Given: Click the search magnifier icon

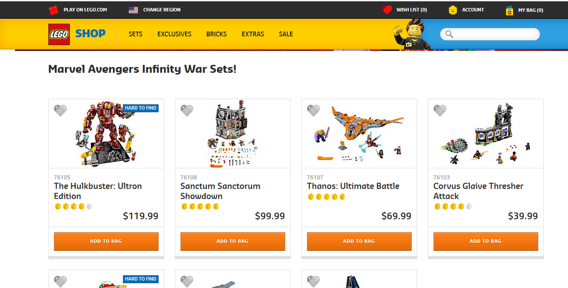Looking at the screenshot, I should [449, 34].
